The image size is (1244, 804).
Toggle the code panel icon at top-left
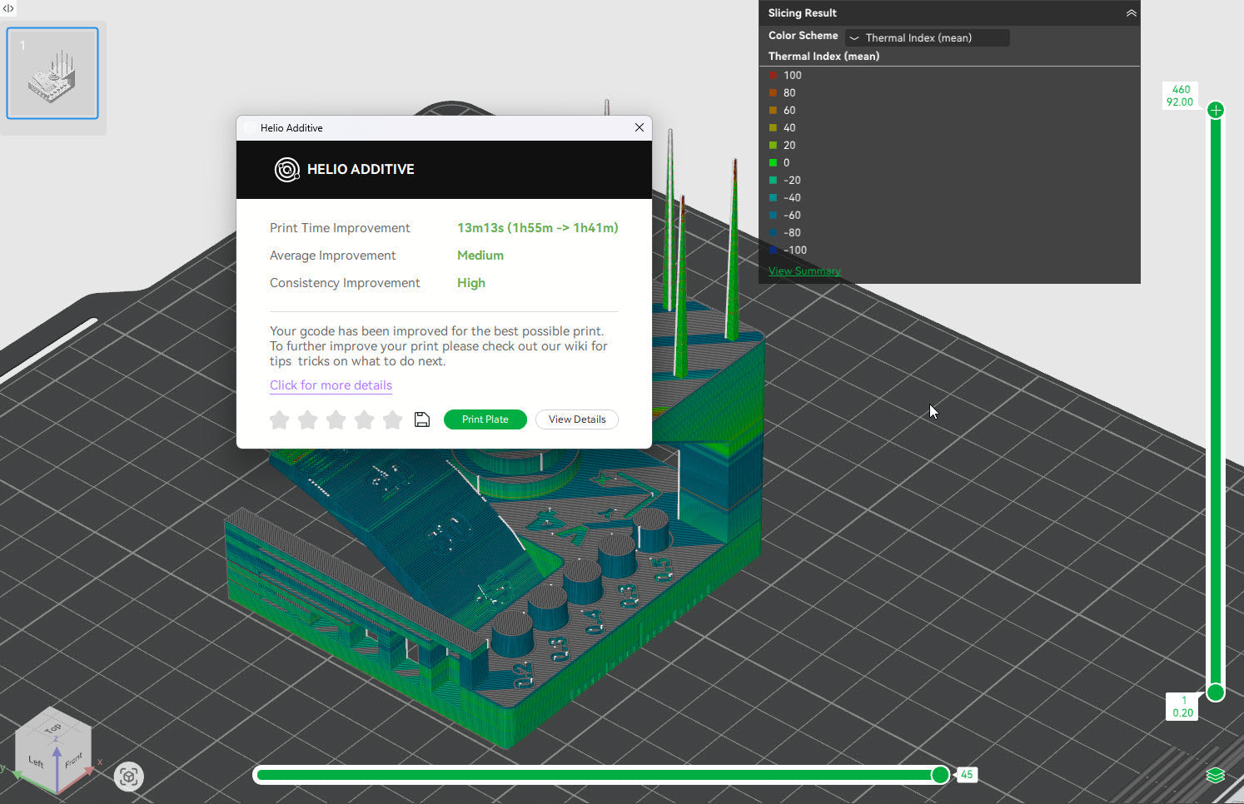8,7
